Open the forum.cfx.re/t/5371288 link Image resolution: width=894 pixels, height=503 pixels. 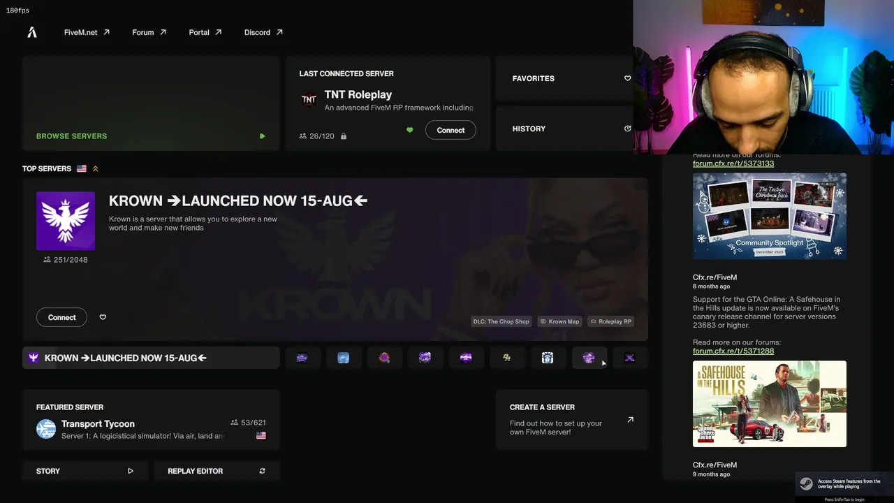pos(733,351)
